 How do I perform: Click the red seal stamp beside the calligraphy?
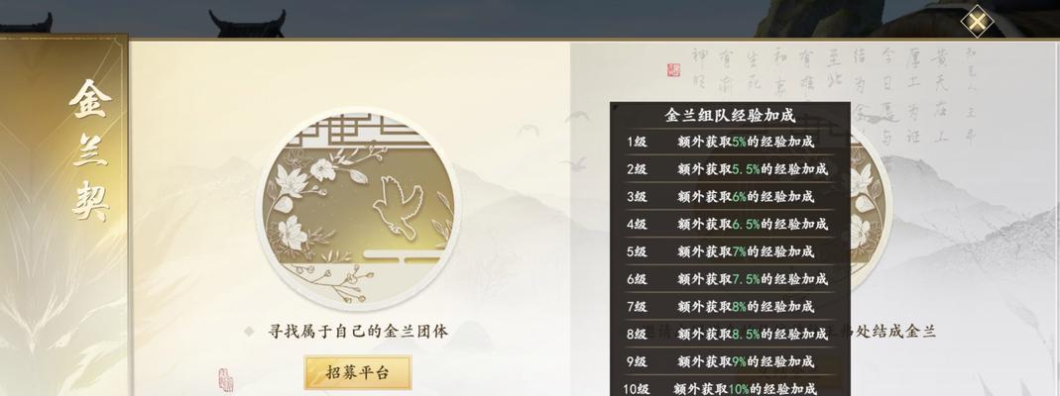(x=673, y=70)
